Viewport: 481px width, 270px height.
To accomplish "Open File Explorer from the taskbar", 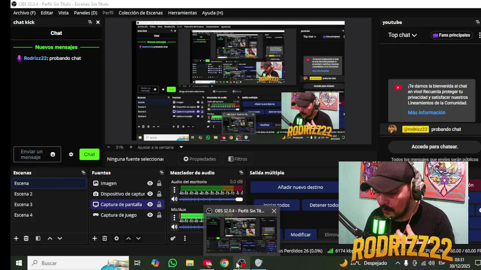I will [x=190, y=263].
